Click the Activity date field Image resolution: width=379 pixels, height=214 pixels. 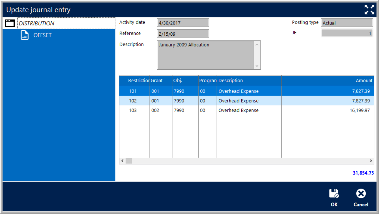(183, 23)
